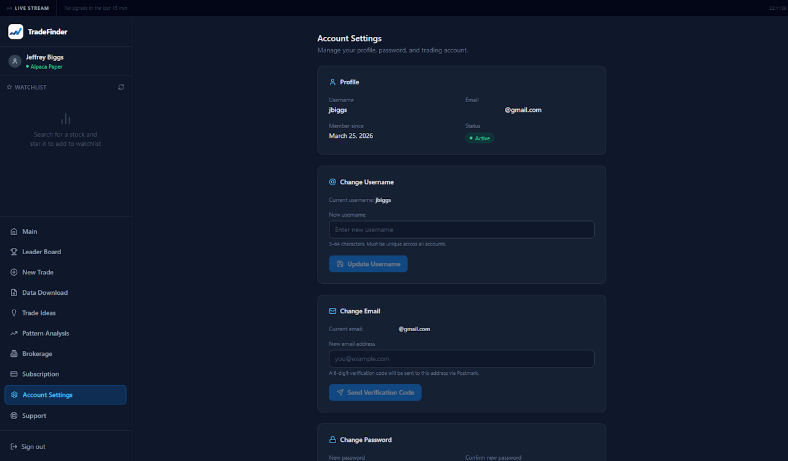Click the live stream signal icon
This screenshot has width=788, height=461.
click(9, 8)
